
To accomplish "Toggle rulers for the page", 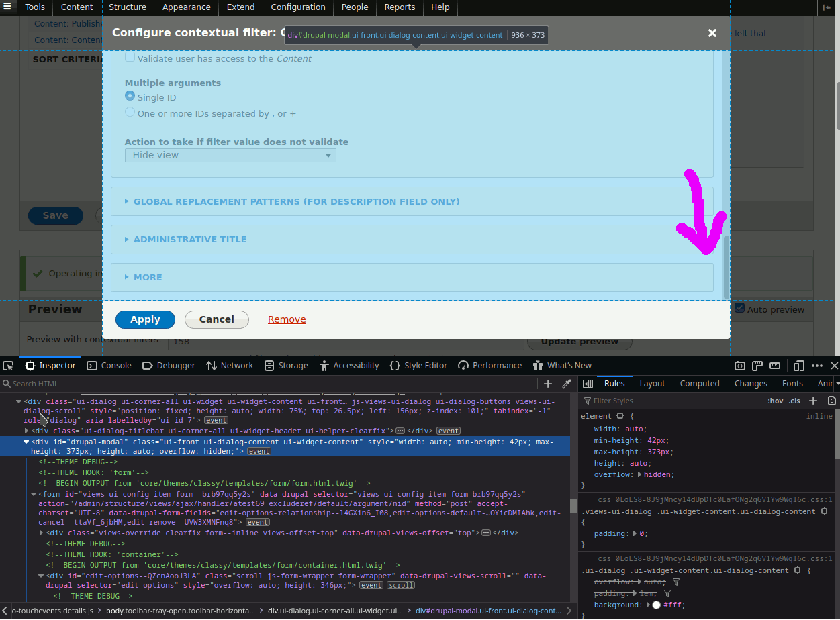I will coord(774,366).
